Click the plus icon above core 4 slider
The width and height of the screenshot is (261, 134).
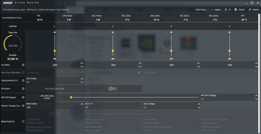tap(230, 32)
